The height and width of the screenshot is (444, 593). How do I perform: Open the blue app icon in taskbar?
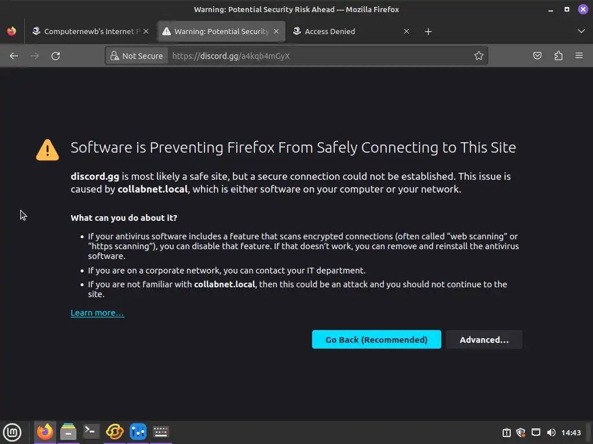point(138,432)
